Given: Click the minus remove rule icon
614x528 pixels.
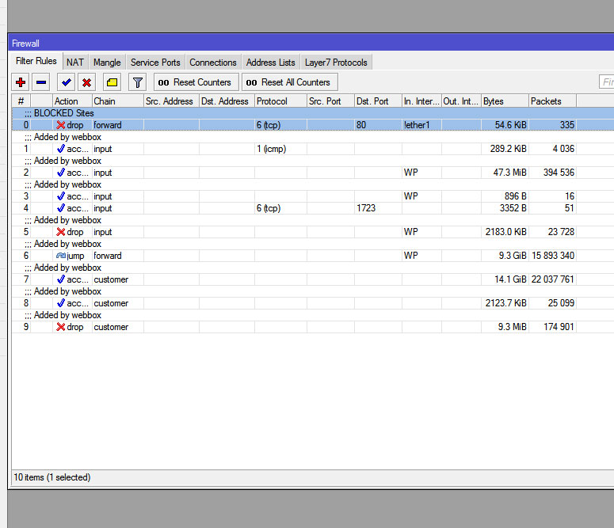Looking at the screenshot, I should (41, 82).
